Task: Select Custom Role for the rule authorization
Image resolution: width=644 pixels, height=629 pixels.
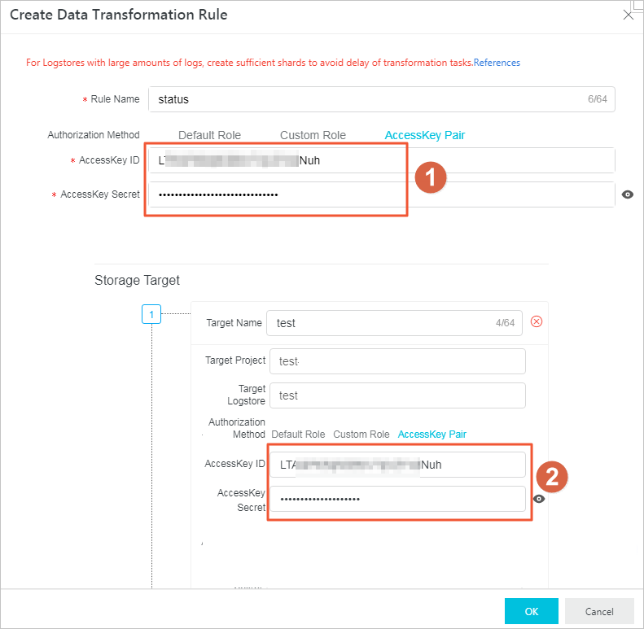Action: 313,135
